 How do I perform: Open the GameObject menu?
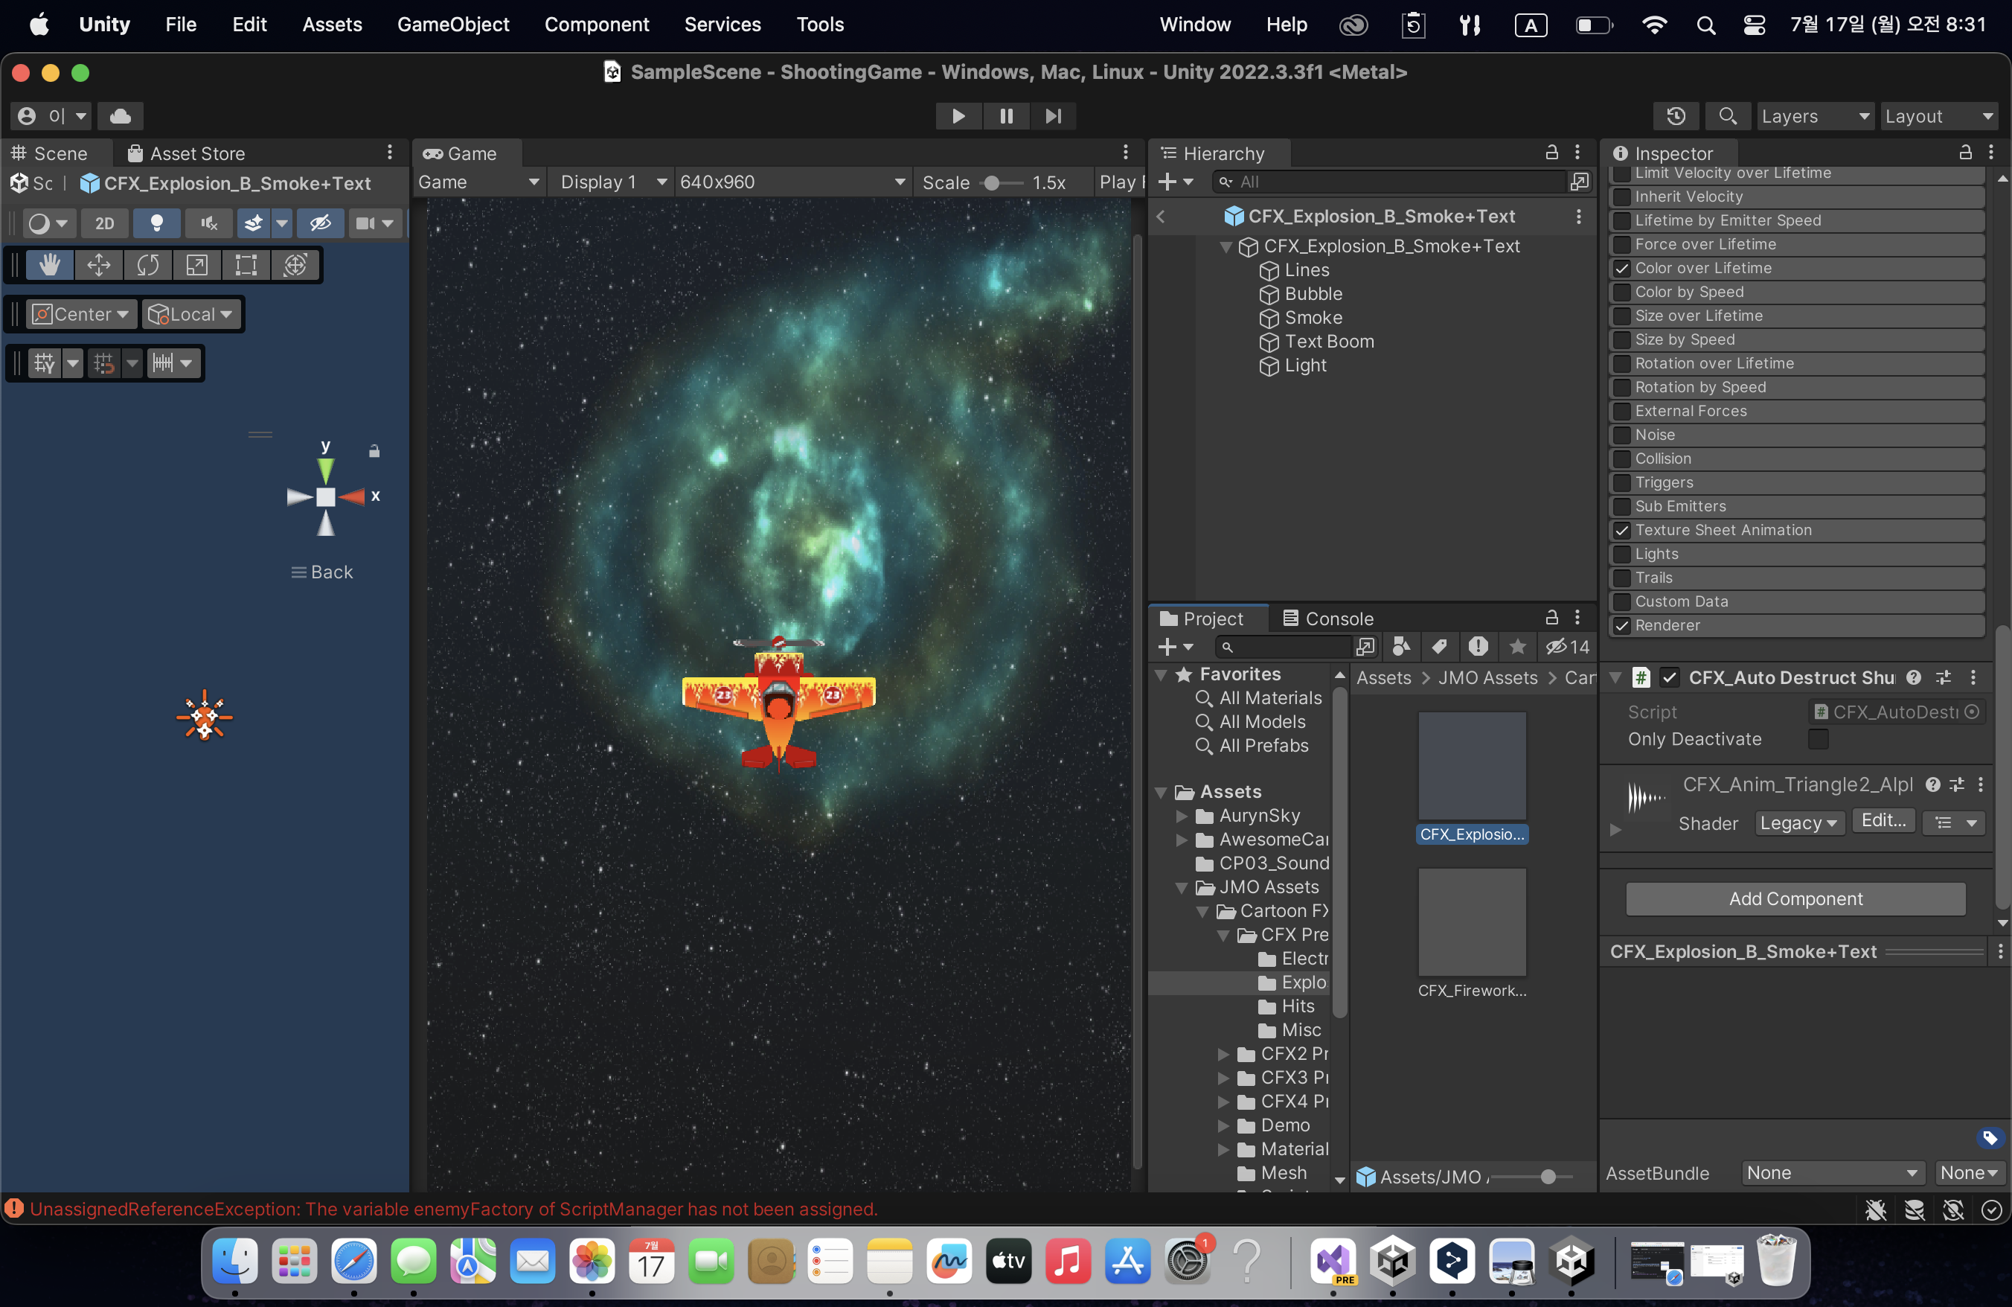coord(453,25)
